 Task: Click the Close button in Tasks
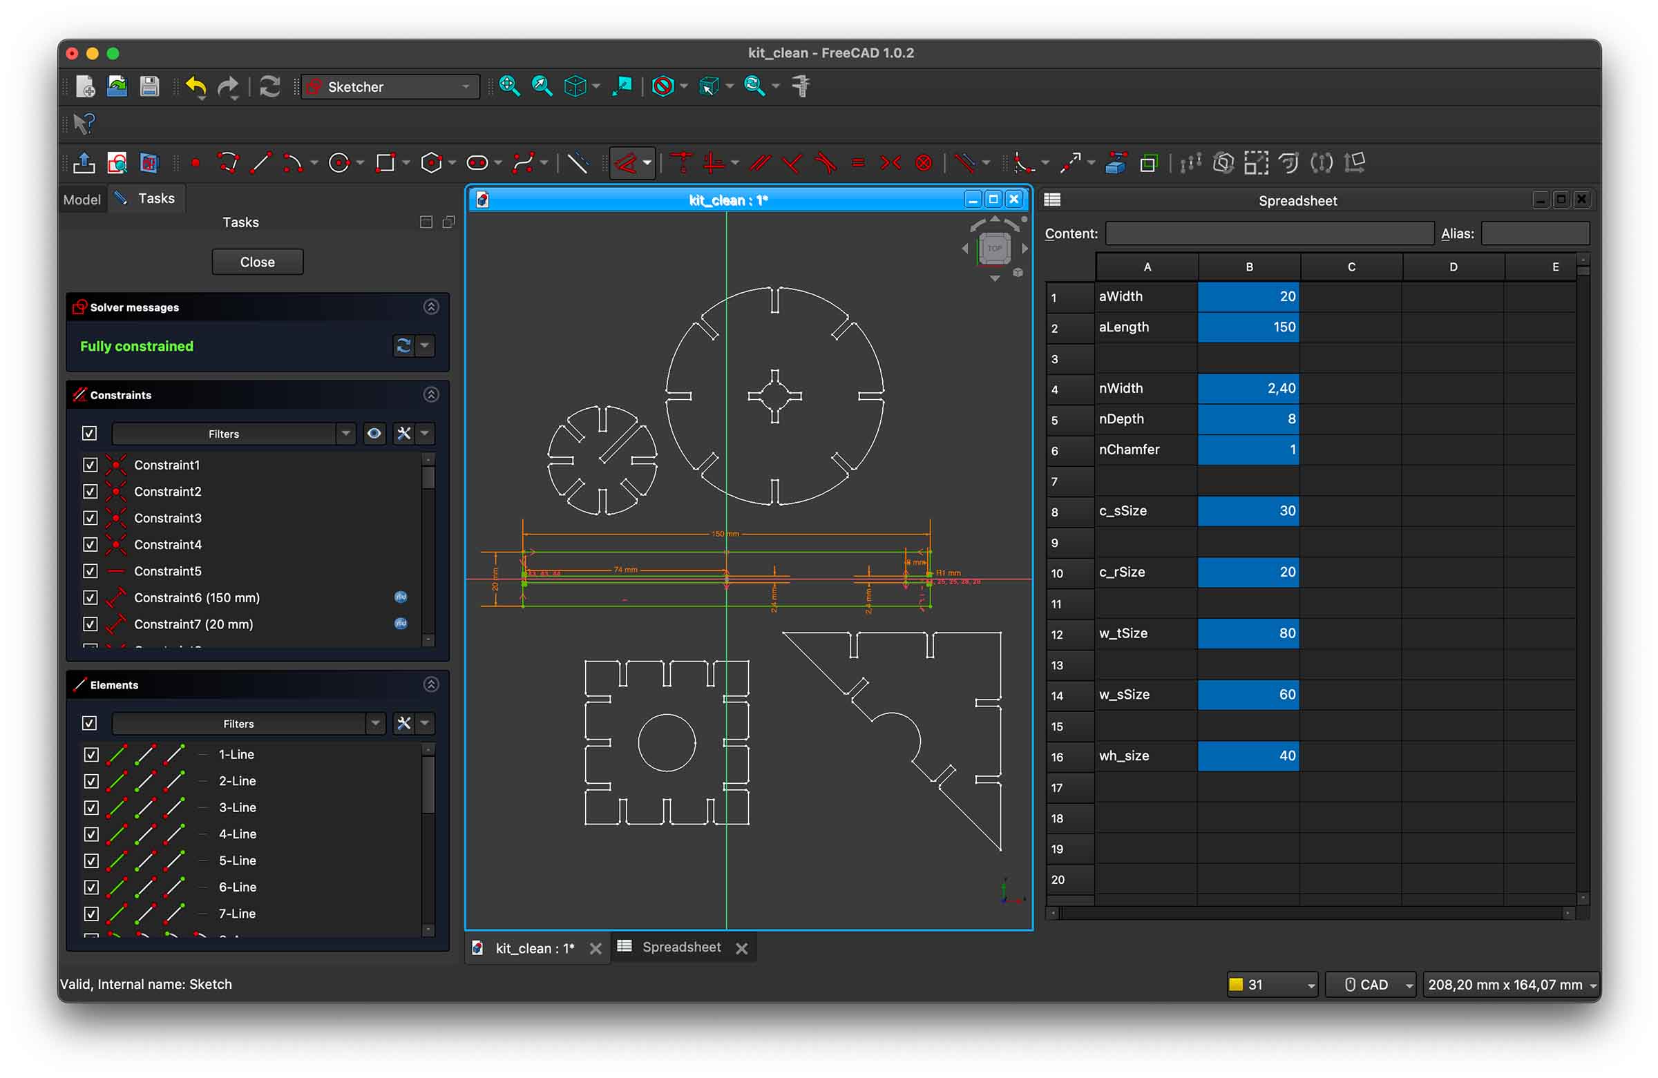(257, 262)
